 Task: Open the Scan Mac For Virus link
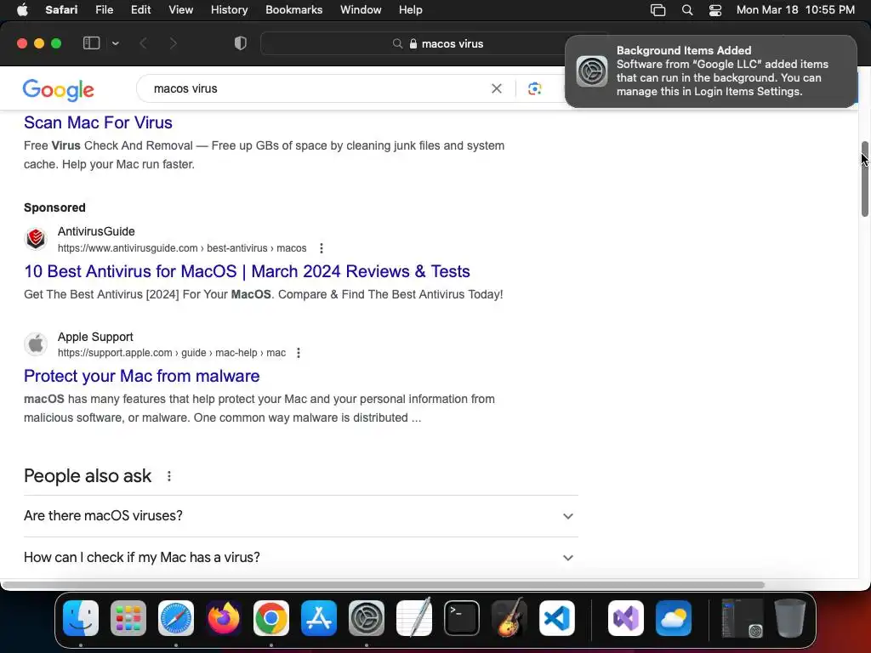99,122
